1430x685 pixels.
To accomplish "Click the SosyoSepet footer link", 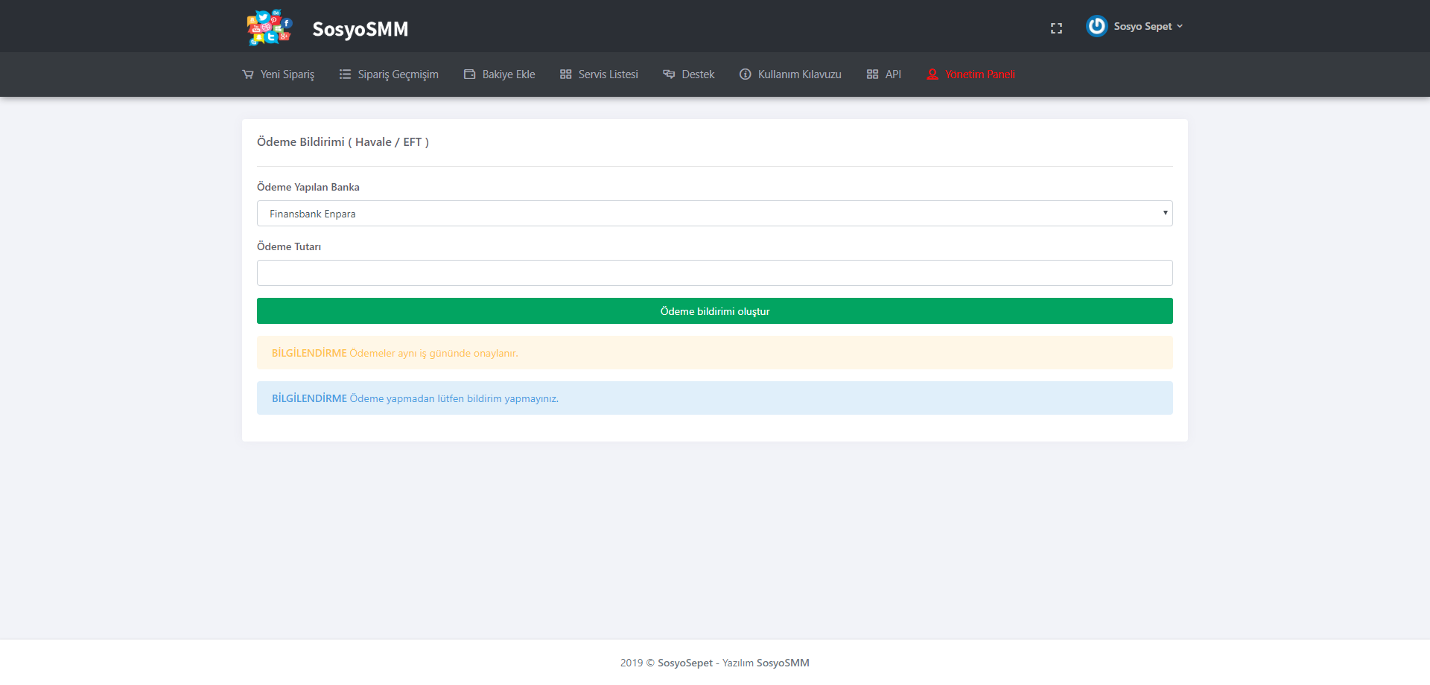I will pos(685,663).
